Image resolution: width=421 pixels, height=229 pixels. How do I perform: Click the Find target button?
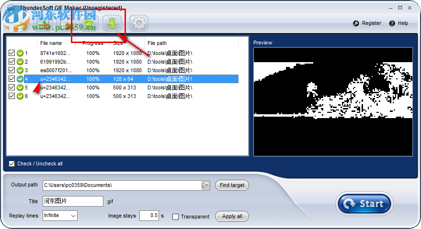pos(232,185)
